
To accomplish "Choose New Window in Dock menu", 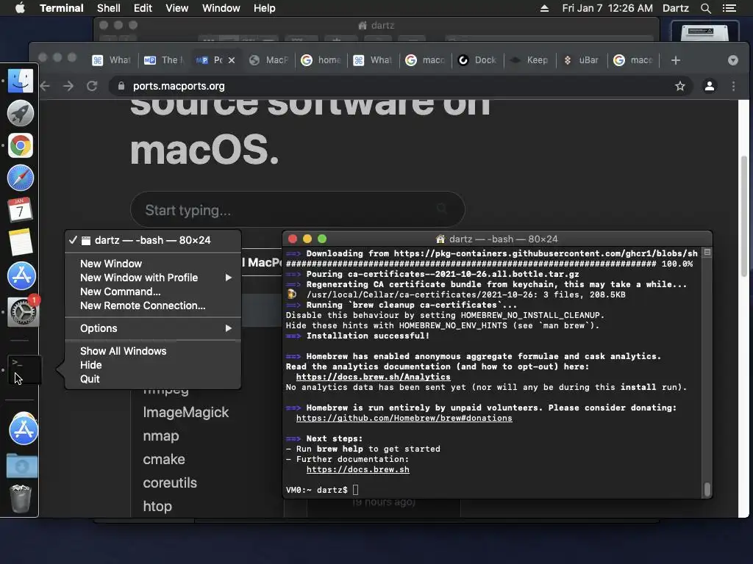I will click(x=153, y=264).
